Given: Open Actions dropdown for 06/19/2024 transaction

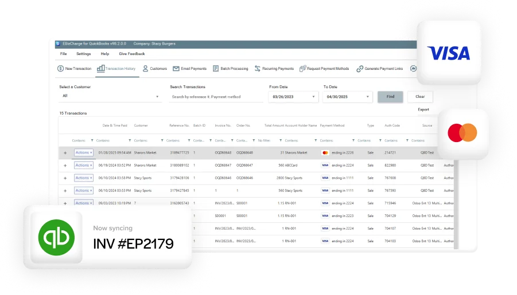Looking at the screenshot, I should click(83, 166).
